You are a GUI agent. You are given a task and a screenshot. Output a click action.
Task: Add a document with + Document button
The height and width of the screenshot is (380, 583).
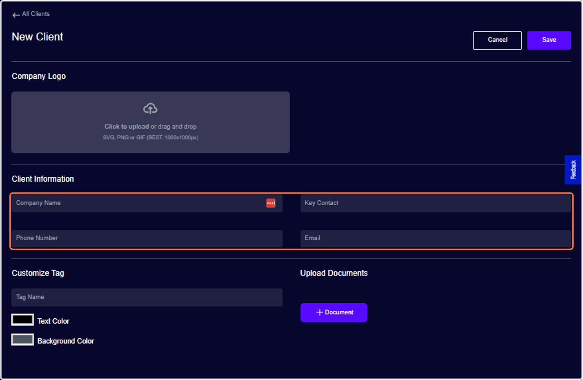[334, 312]
